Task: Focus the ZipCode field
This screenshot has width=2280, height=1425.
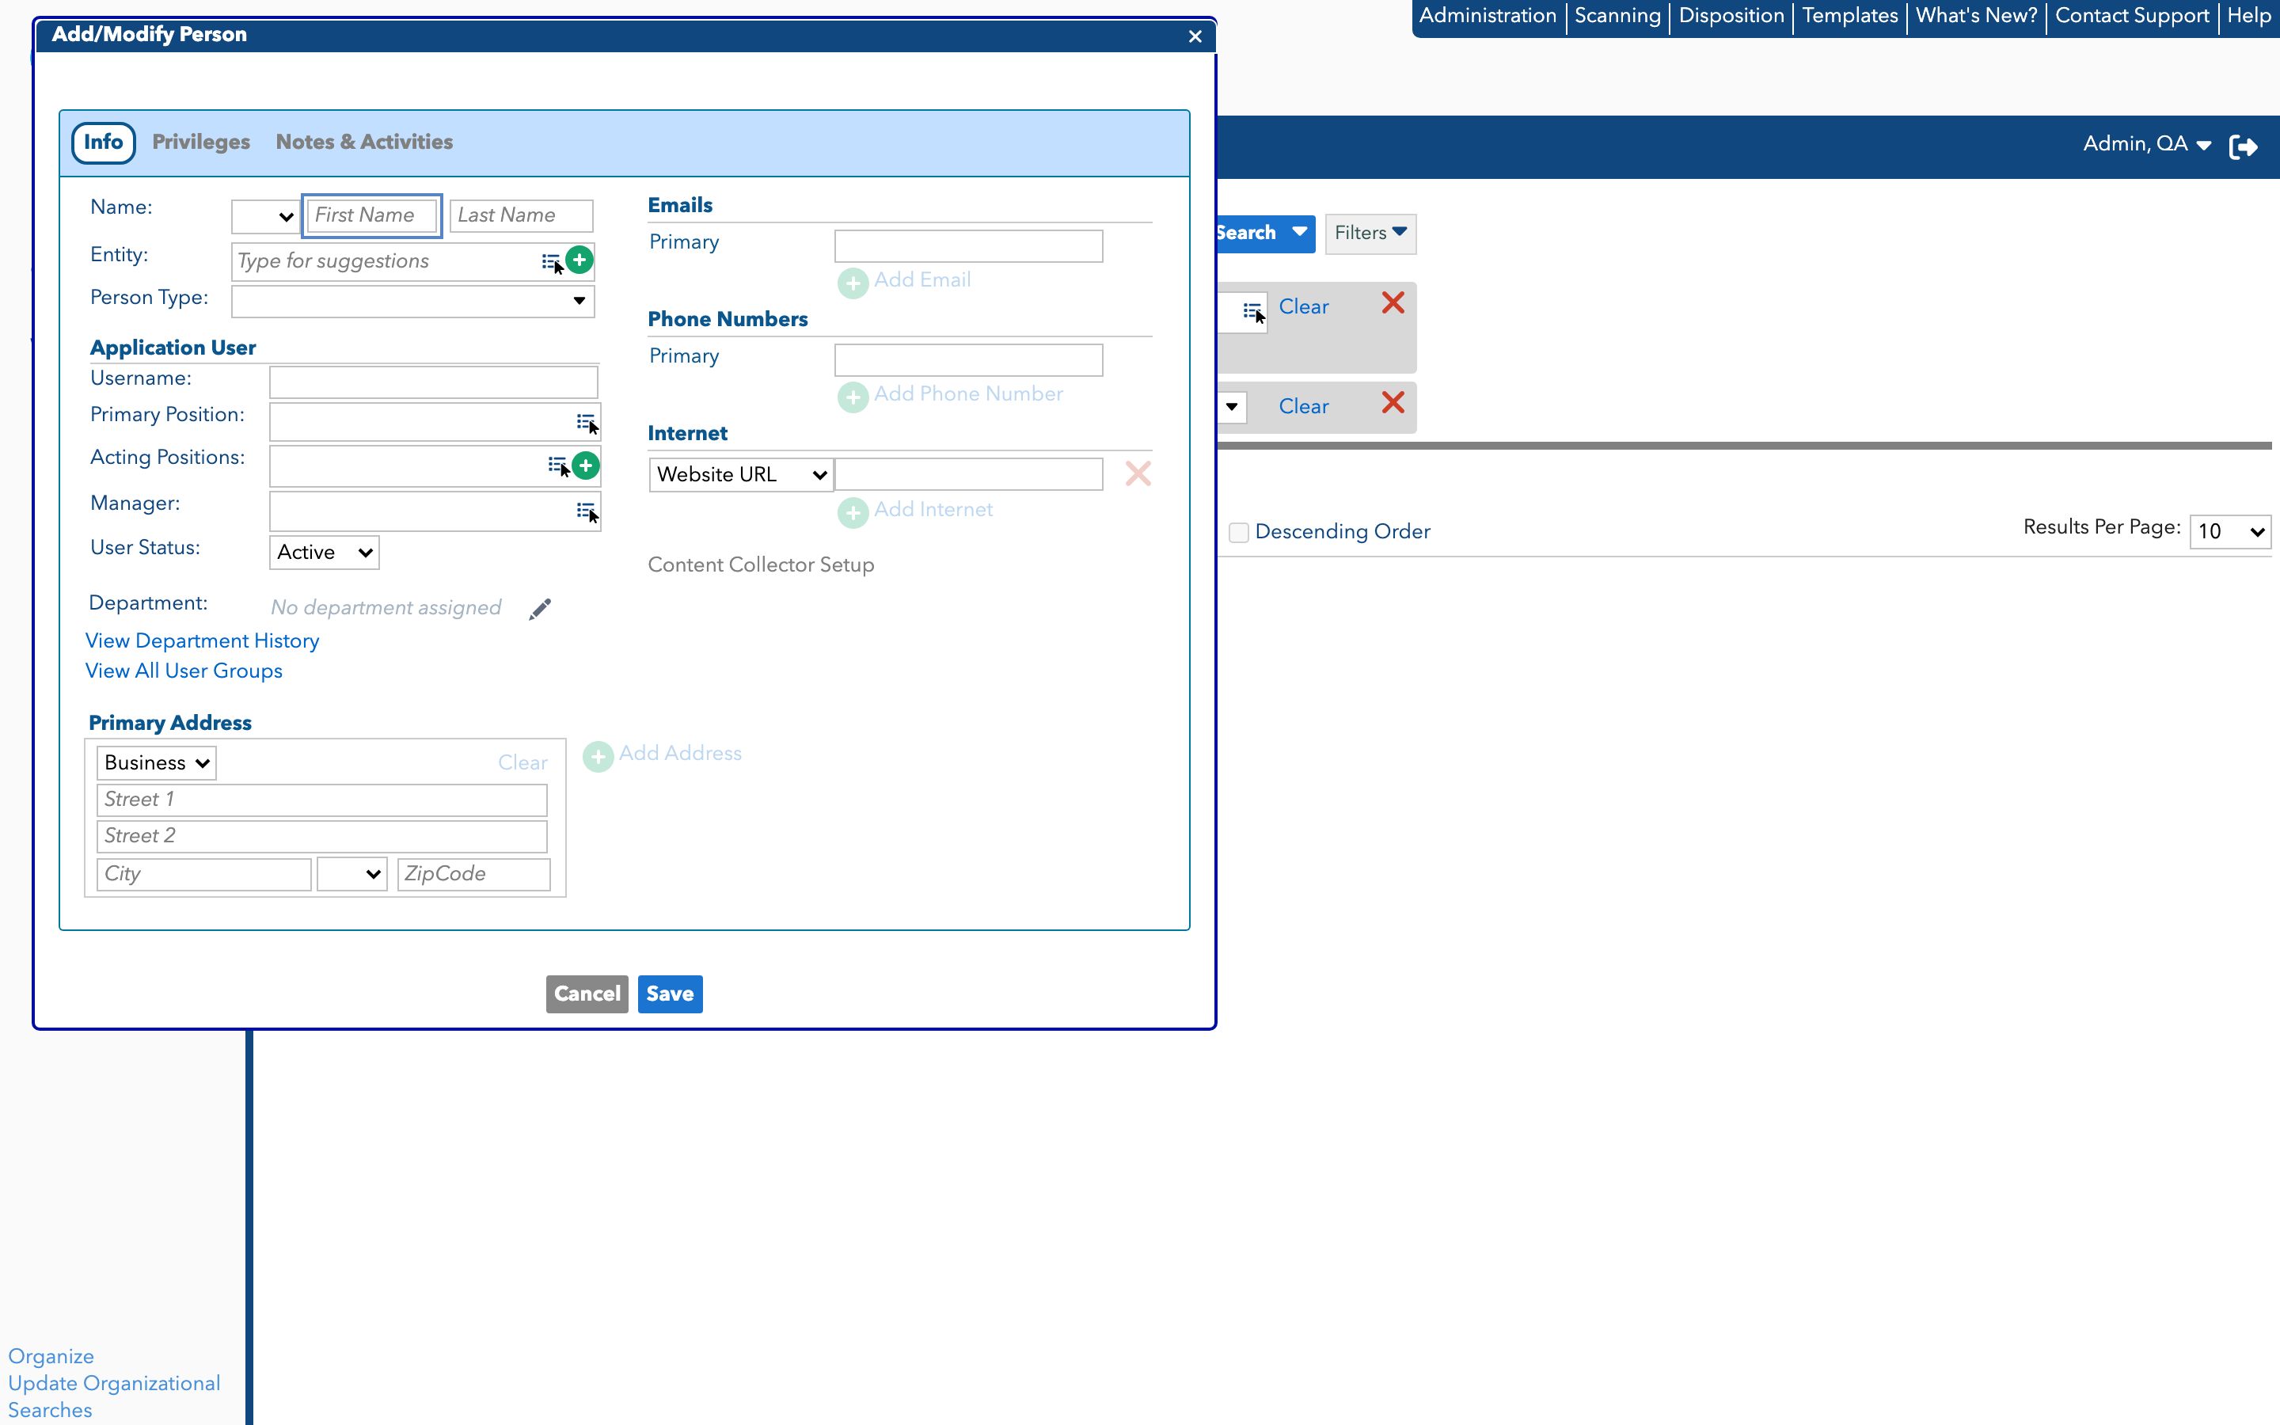Action: pos(474,875)
